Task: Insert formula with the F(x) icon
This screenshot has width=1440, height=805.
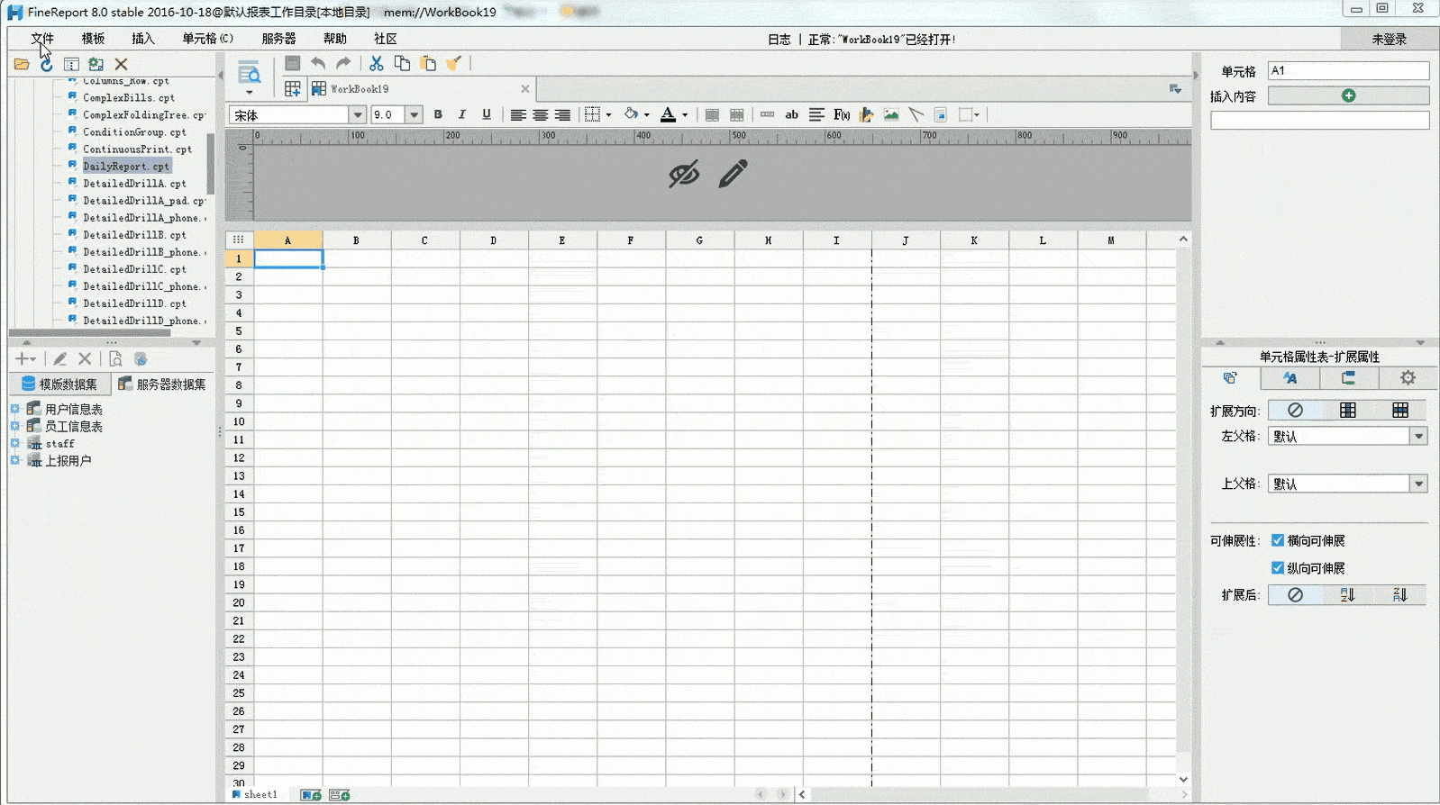Action: point(842,114)
